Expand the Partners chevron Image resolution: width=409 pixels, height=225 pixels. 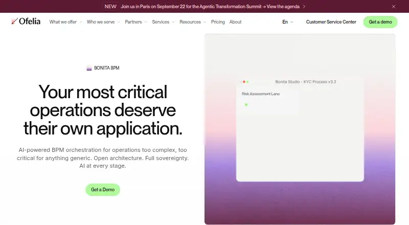[146, 22]
